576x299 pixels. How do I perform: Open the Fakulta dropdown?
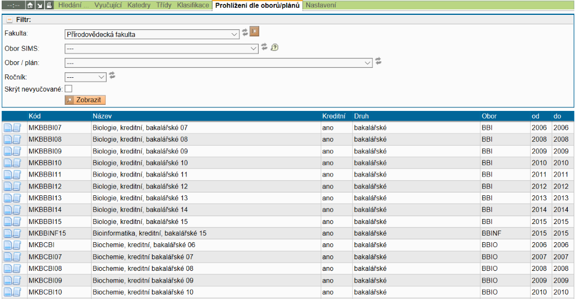[151, 34]
